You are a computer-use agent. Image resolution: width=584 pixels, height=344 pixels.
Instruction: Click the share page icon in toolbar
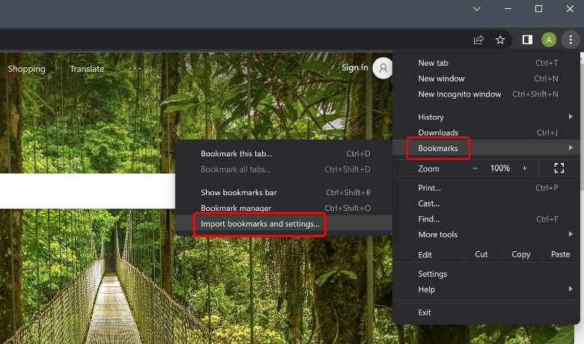click(x=478, y=40)
